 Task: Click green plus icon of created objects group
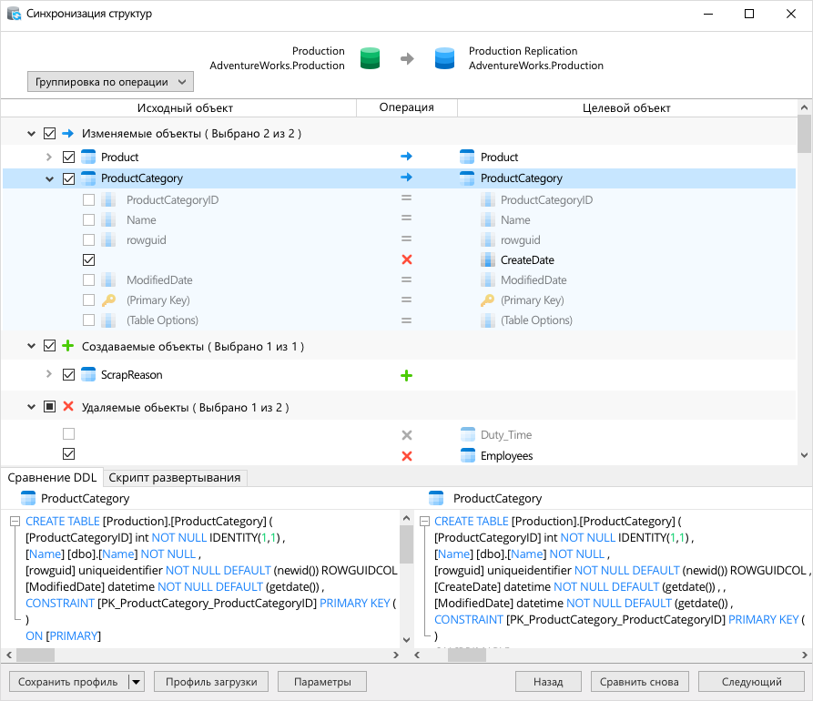68,345
